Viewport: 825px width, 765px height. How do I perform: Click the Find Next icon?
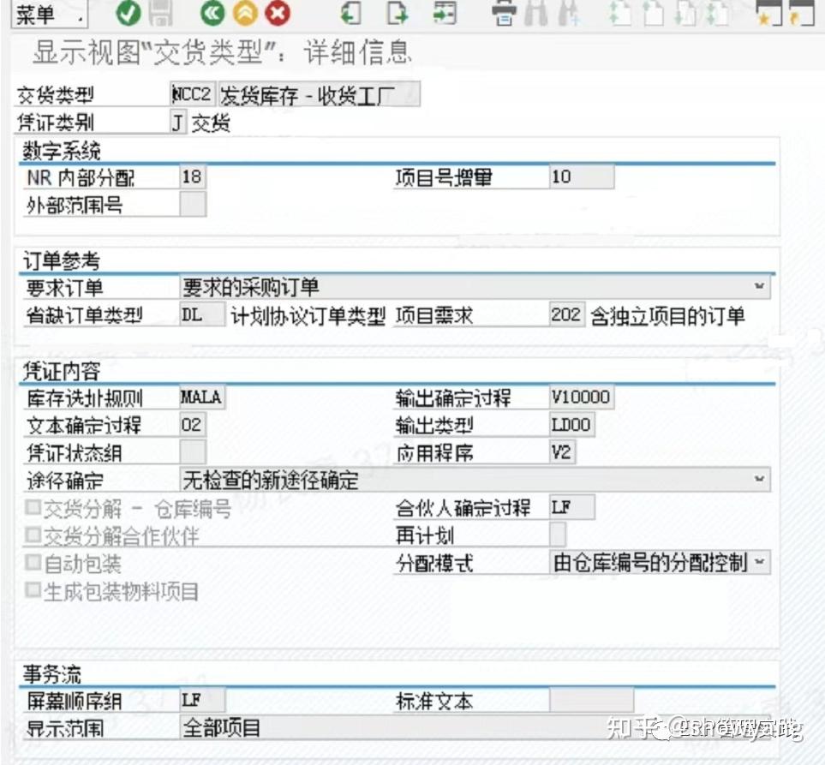click(565, 14)
